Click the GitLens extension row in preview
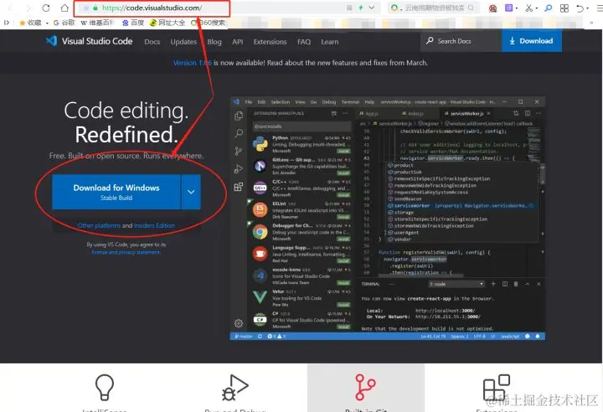 click(x=301, y=166)
